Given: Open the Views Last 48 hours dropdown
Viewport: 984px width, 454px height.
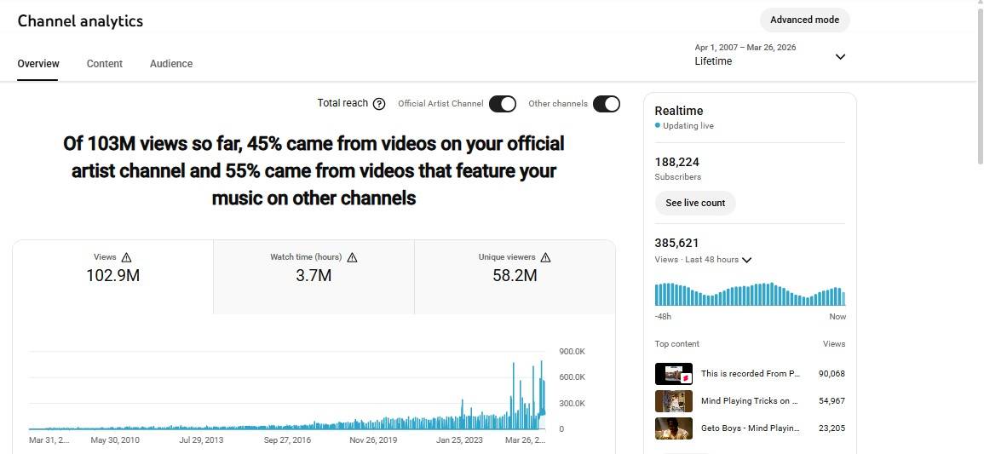Looking at the screenshot, I should coord(746,260).
